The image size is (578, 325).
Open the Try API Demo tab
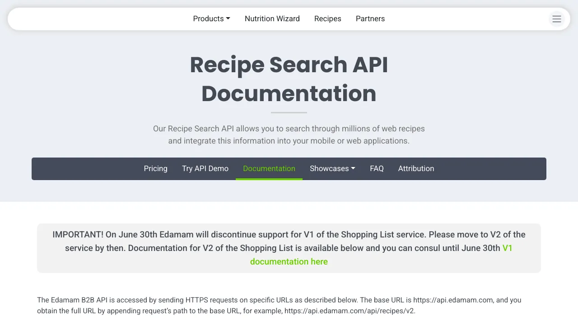tap(205, 168)
